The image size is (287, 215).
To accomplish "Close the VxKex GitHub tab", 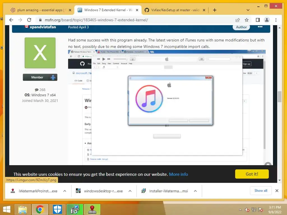I will click(x=204, y=10).
